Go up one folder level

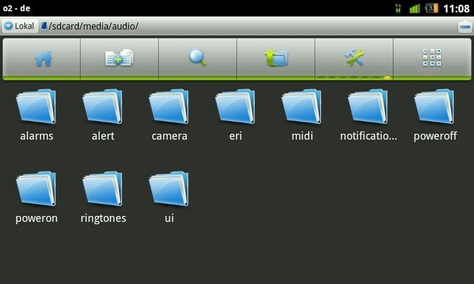click(276, 58)
